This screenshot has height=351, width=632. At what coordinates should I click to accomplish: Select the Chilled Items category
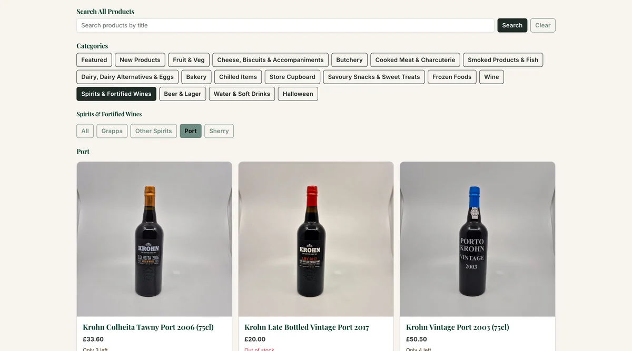238,77
